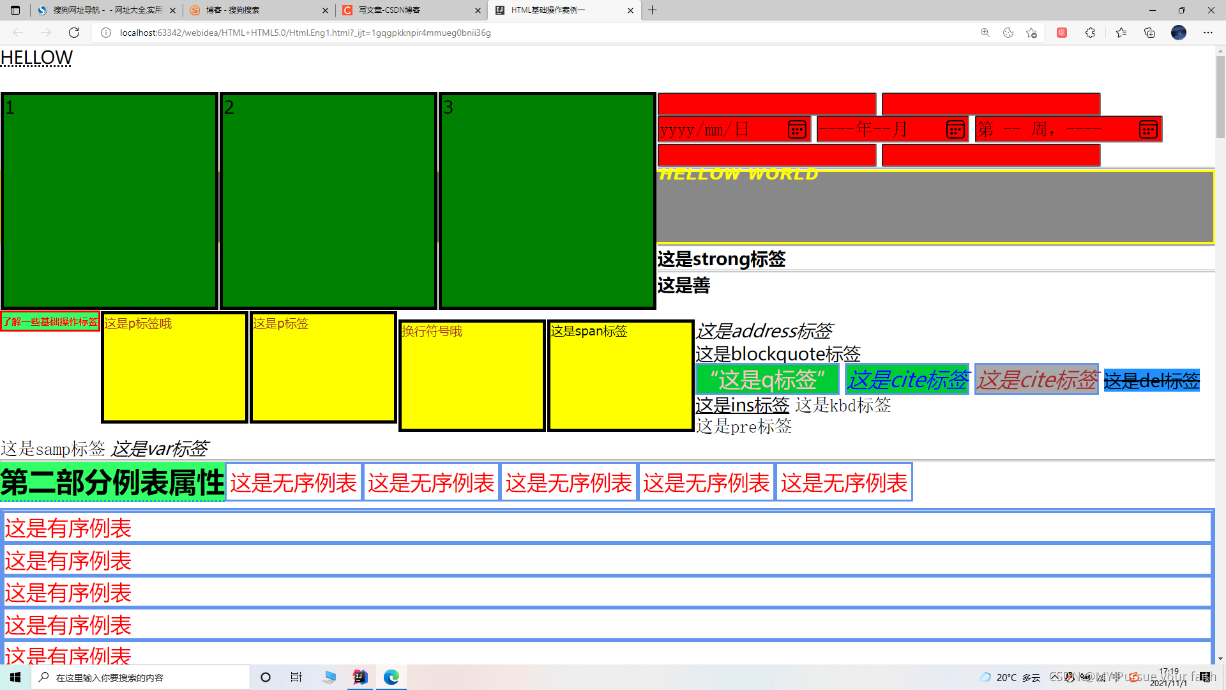This screenshot has height=690, width=1226.
Task: Open the cookies icon in address bar
Action: coord(1008,33)
